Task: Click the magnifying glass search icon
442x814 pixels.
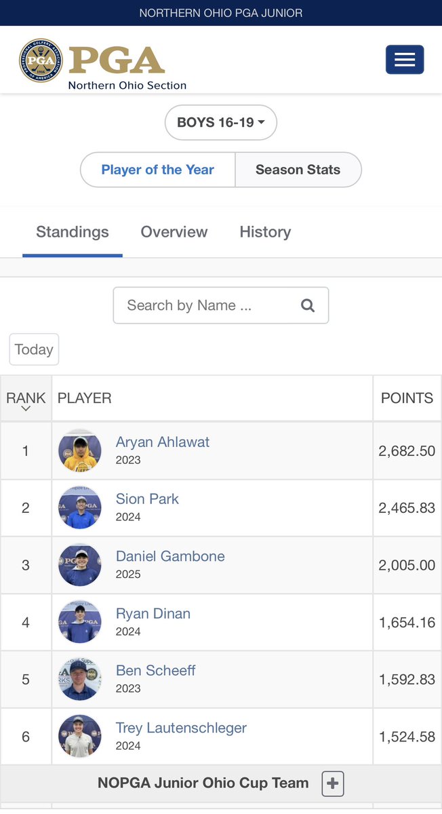Action: pos(308,305)
